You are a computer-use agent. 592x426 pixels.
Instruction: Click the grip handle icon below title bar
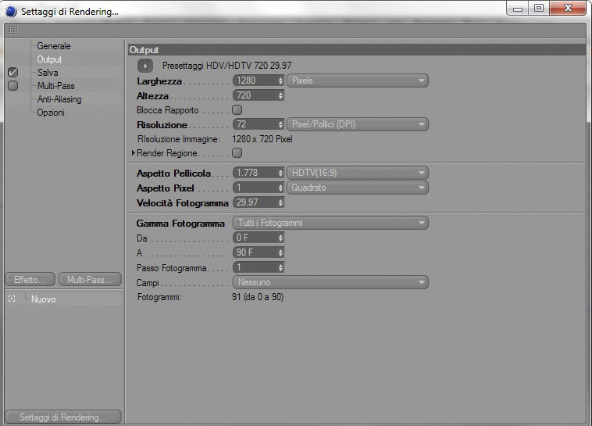[x=13, y=30]
